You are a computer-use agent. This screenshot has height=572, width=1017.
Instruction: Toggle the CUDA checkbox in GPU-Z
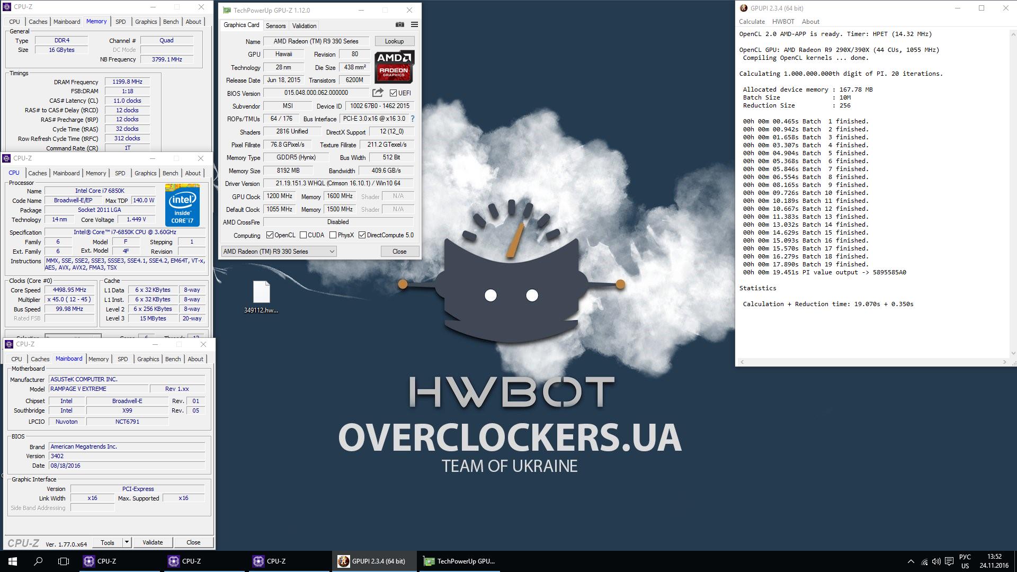(x=303, y=235)
